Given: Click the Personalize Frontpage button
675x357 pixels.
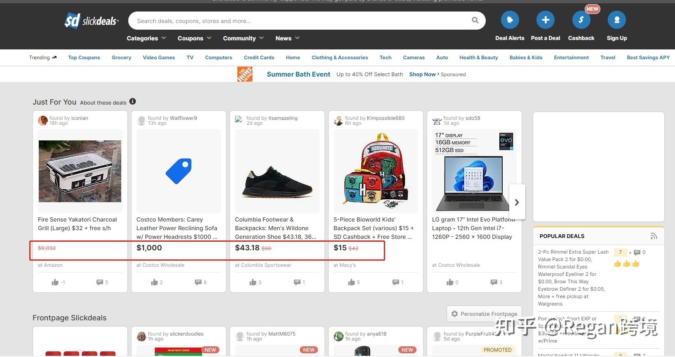Looking at the screenshot, I should [x=484, y=314].
